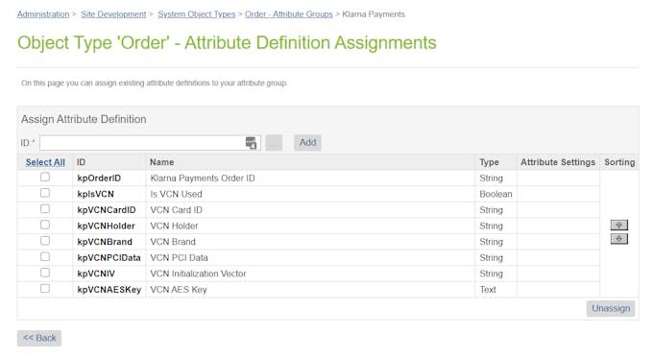Image resolution: width=653 pixels, height=357 pixels.
Task: Click 'Klarna Payments Order ID' name cell
Action: [x=203, y=178]
